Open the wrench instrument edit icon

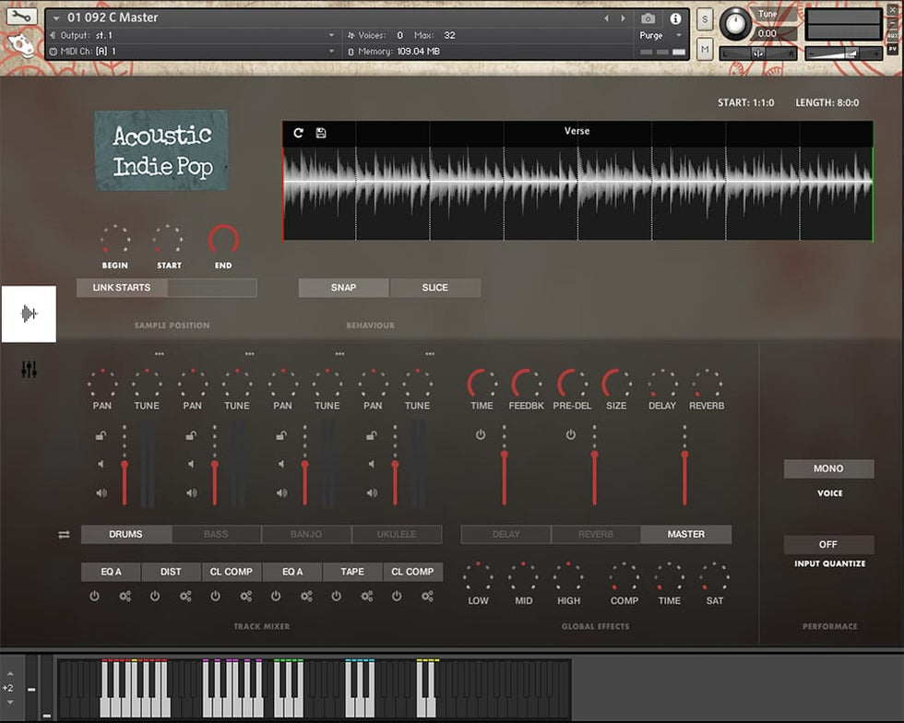pyautogui.click(x=20, y=17)
